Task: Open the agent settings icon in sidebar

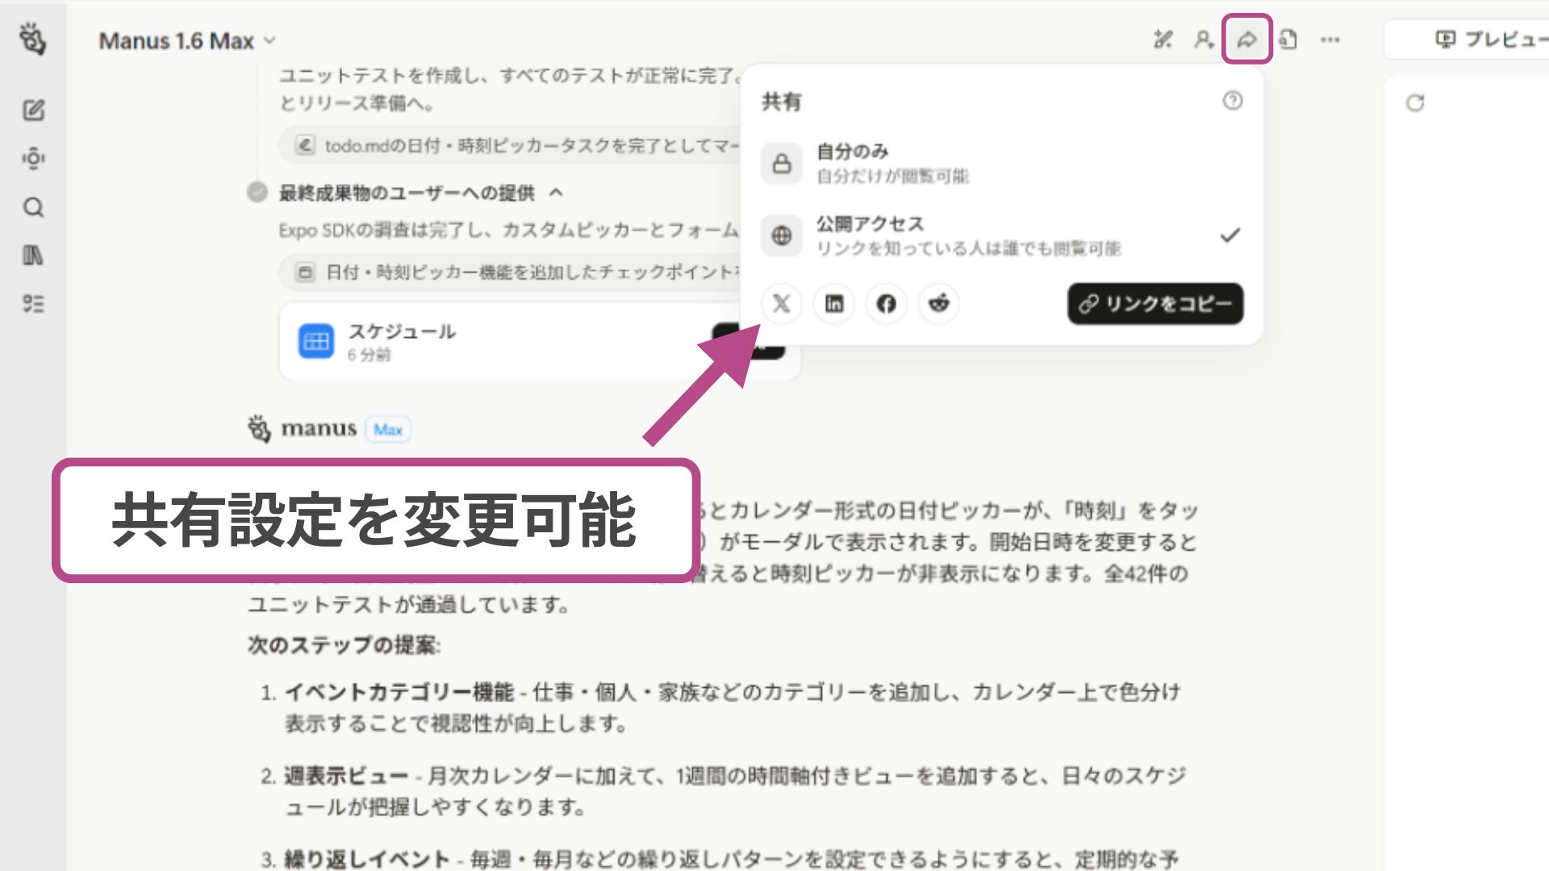Action: pos(33,159)
